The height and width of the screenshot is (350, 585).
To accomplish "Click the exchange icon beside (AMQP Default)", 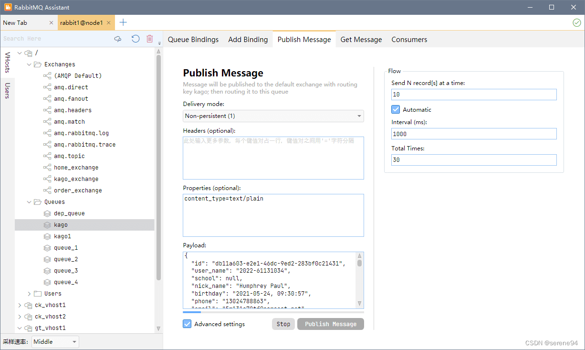I will pos(47,76).
